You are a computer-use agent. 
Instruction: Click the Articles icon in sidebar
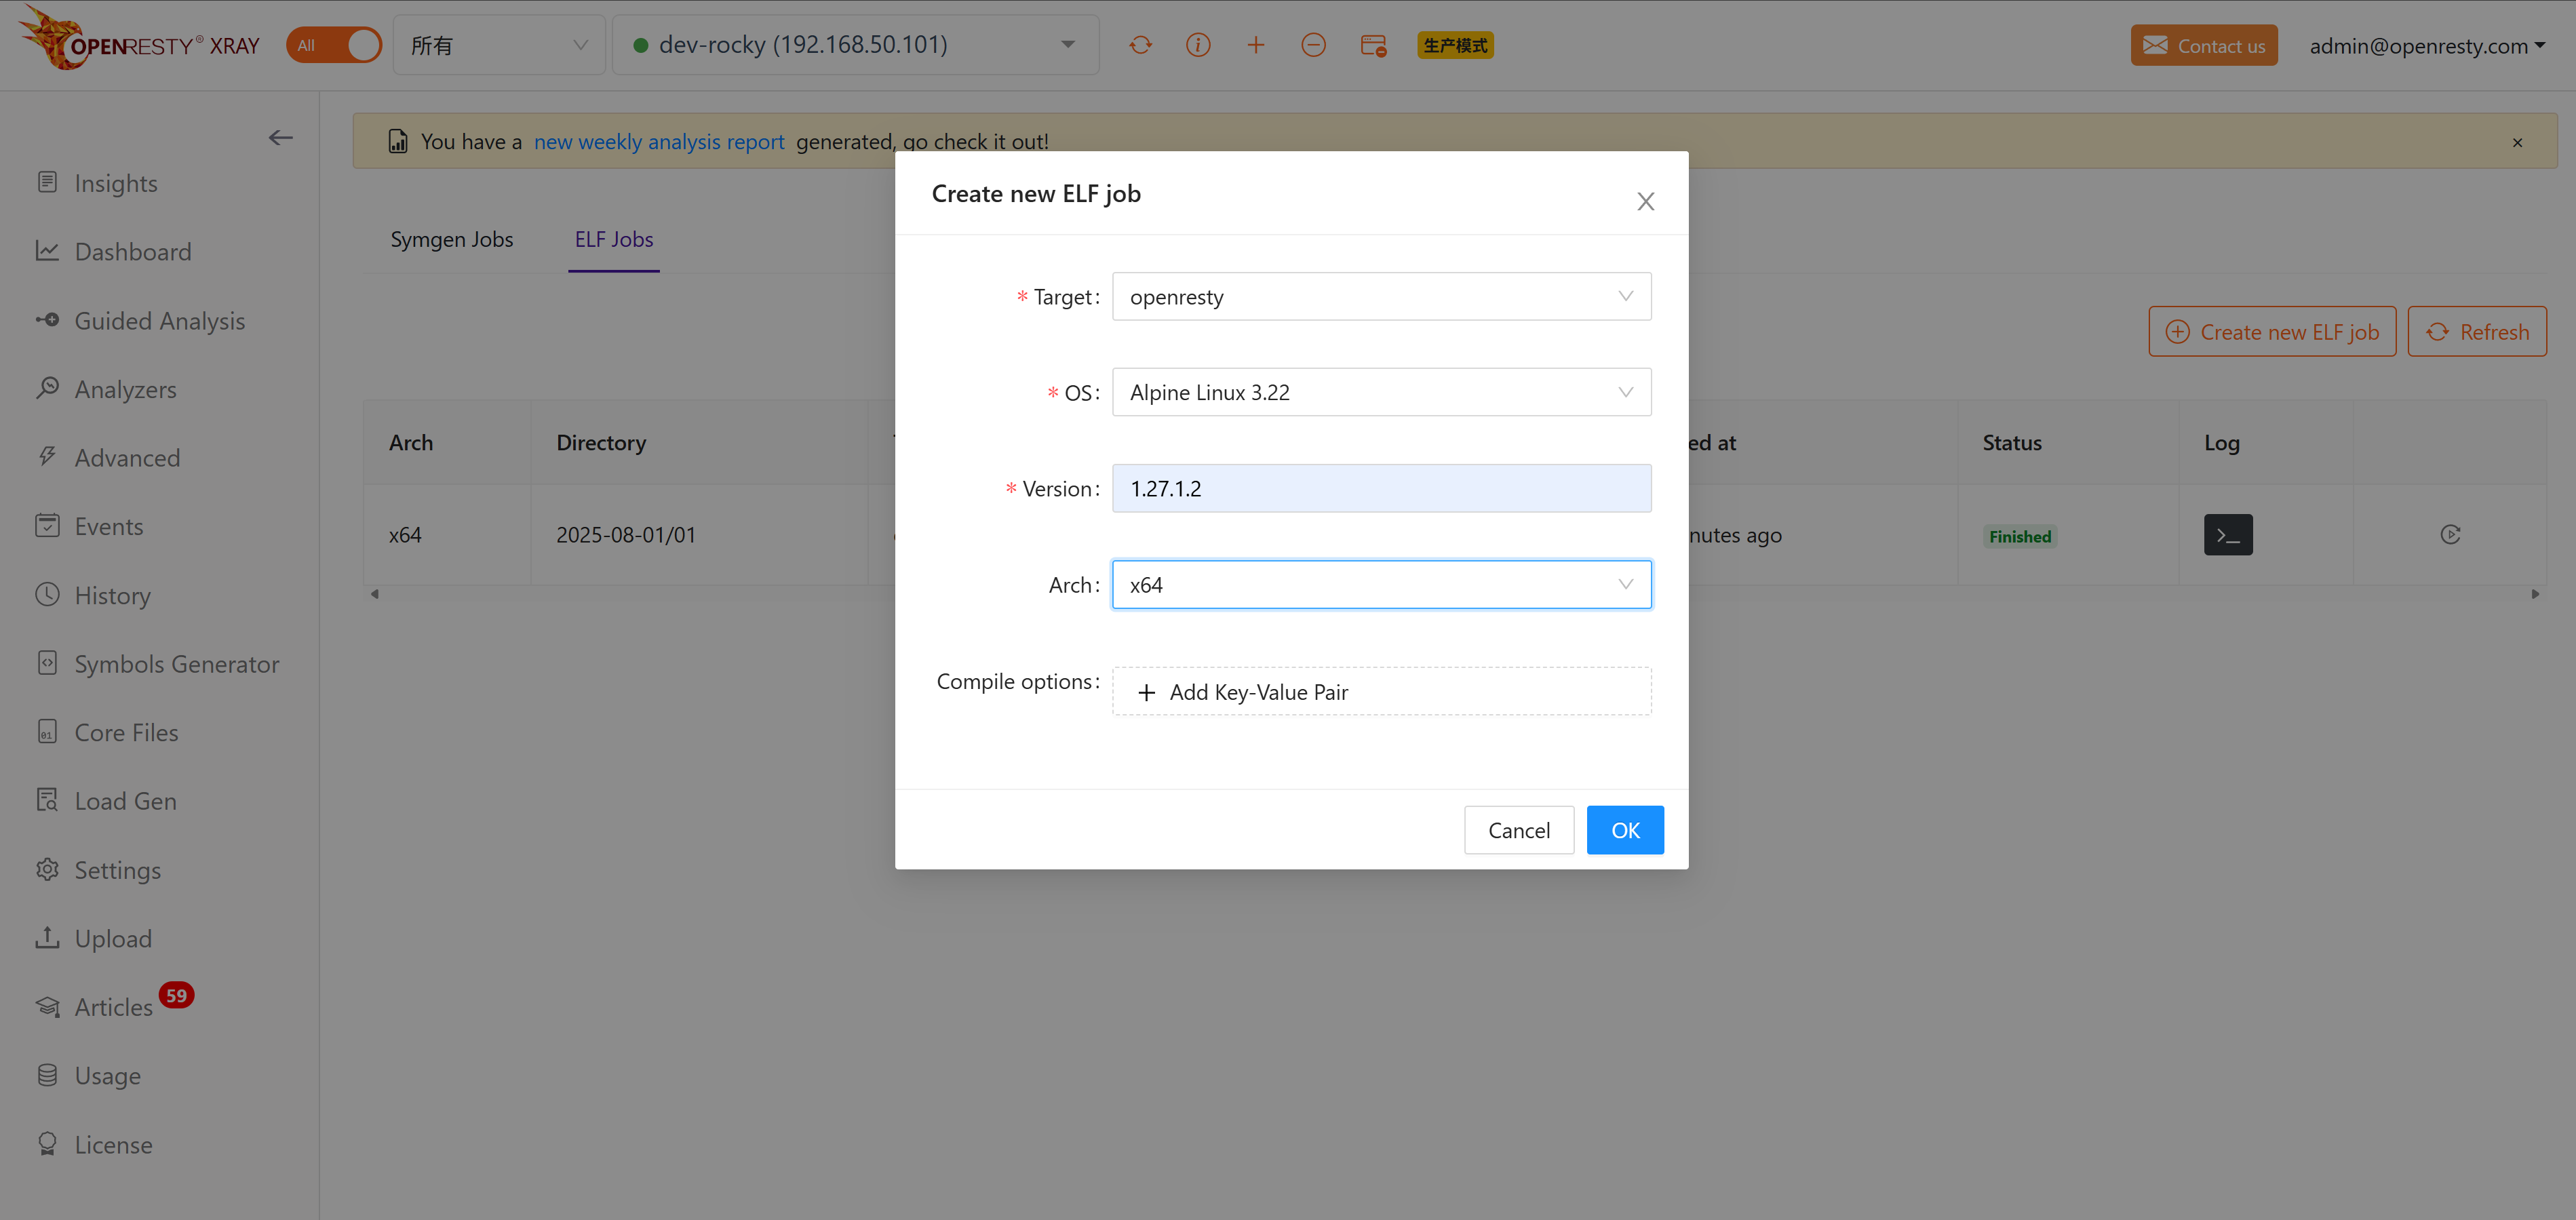(x=47, y=1006)
